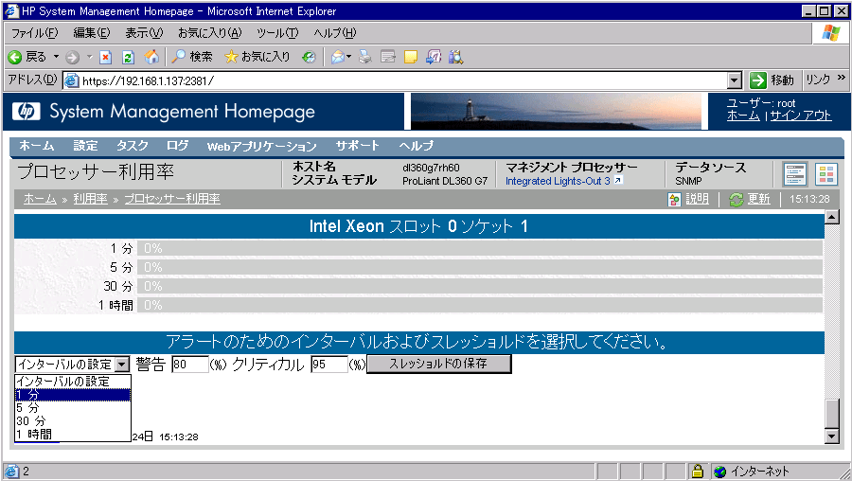Open the Mail button dropdown arrow
The image size is (852, 481).
348,57
